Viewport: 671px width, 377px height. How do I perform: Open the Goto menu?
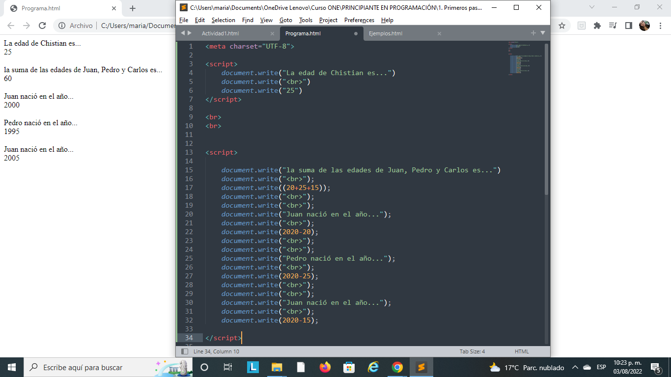tap(286, 20)
